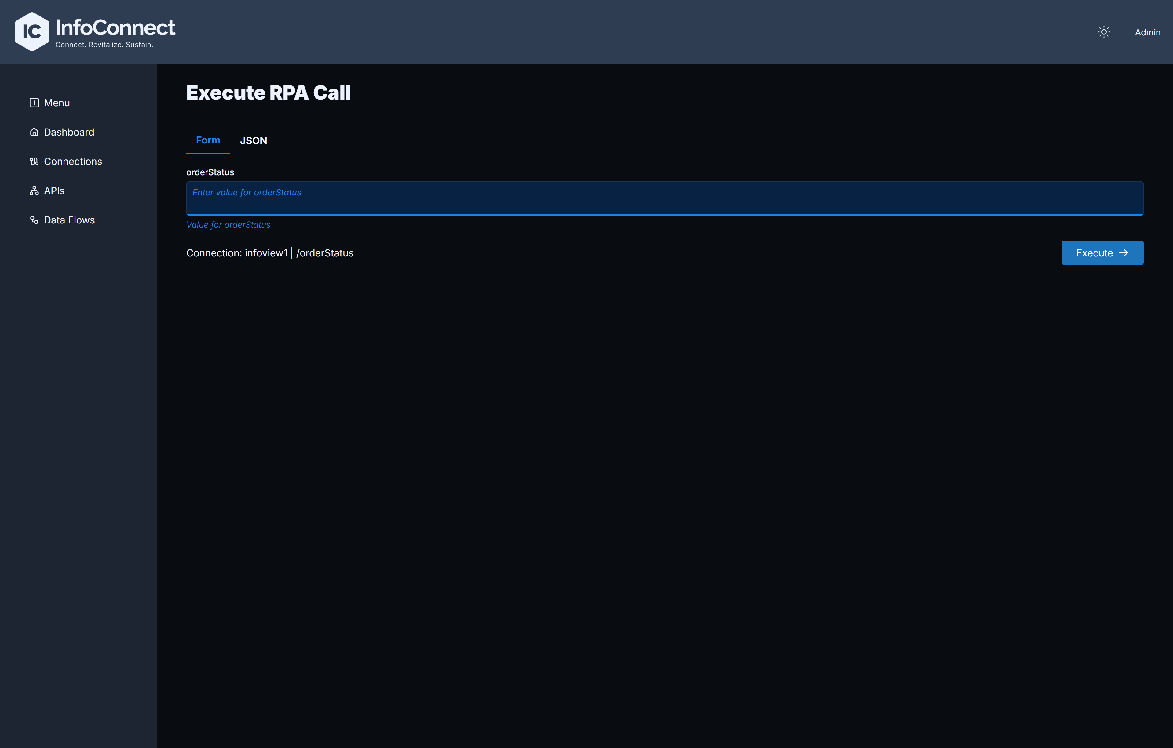Collapse the sidebar via Menu label
Image resolution: width=1173 pixels, height=748 pixels.
point(57,103)
